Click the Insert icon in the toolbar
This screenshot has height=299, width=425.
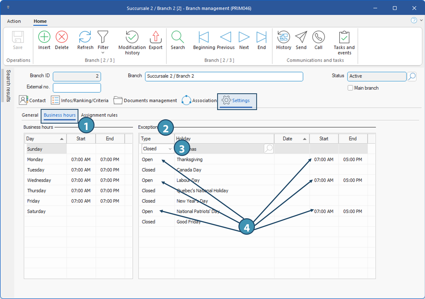44,37
